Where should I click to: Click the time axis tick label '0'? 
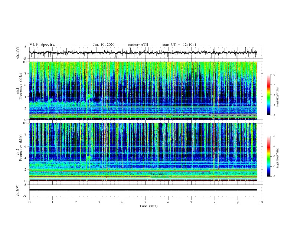(29, 202)
